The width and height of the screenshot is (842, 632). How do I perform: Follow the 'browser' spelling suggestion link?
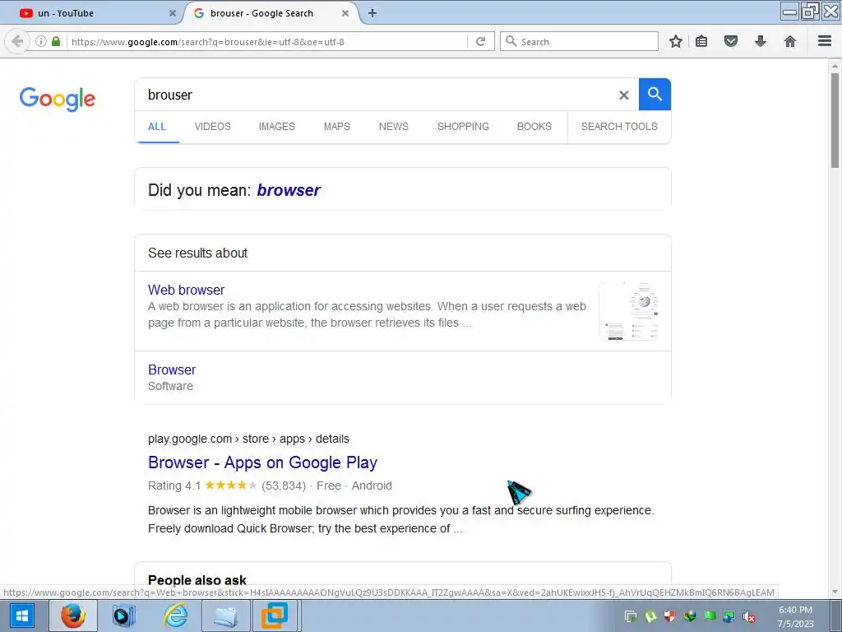pyautogui.click(x=289, y=190)
